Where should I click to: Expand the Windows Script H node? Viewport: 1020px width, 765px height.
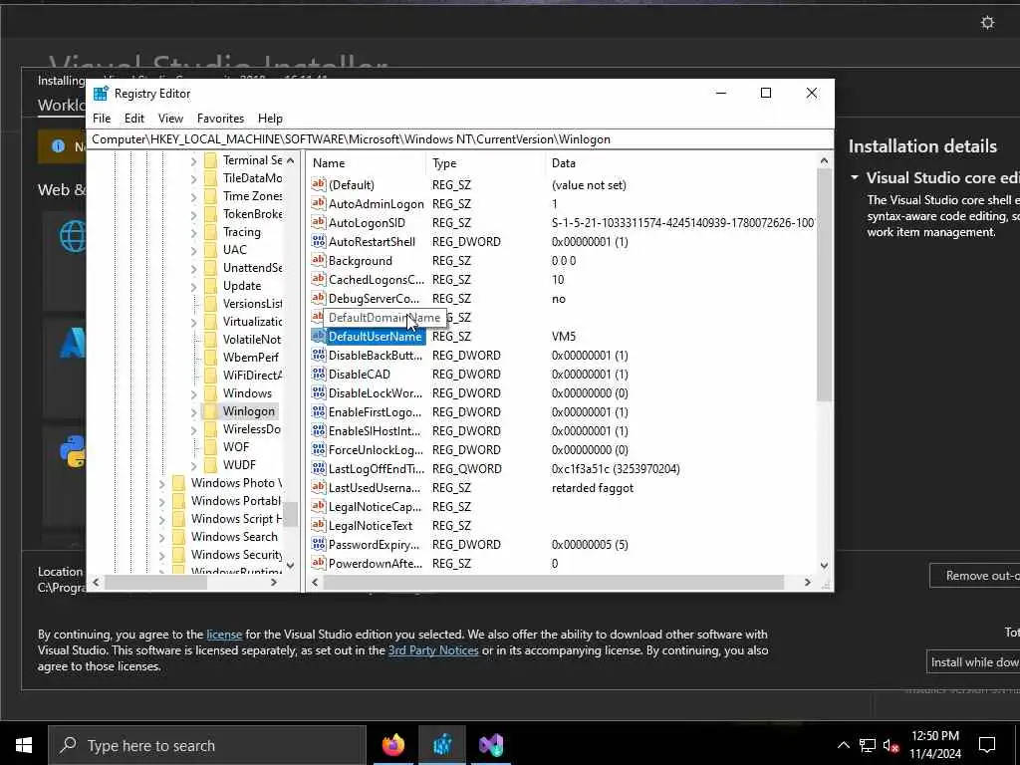161,519
